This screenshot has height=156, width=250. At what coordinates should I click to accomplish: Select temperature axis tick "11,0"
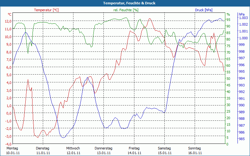pyautogui.click(x=8, y=29)
